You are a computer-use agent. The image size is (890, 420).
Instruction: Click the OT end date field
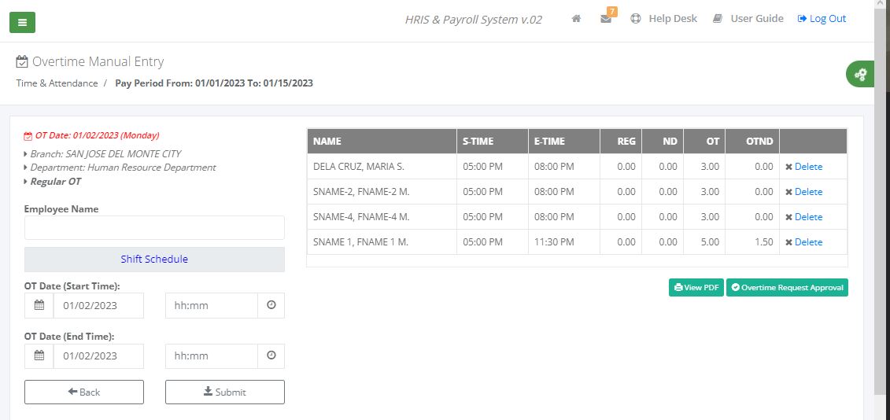point(99,356)
